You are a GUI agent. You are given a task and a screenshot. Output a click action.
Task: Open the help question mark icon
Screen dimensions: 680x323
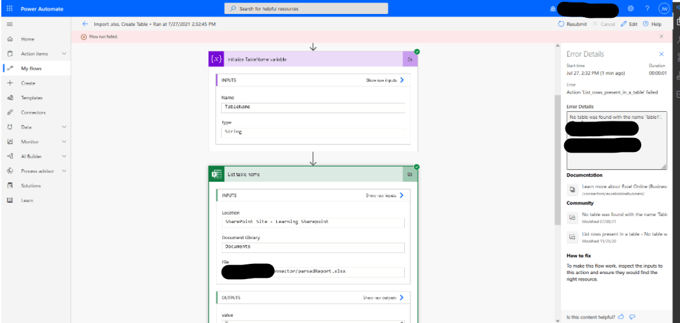pyautogui.click(x=648, y=8)
